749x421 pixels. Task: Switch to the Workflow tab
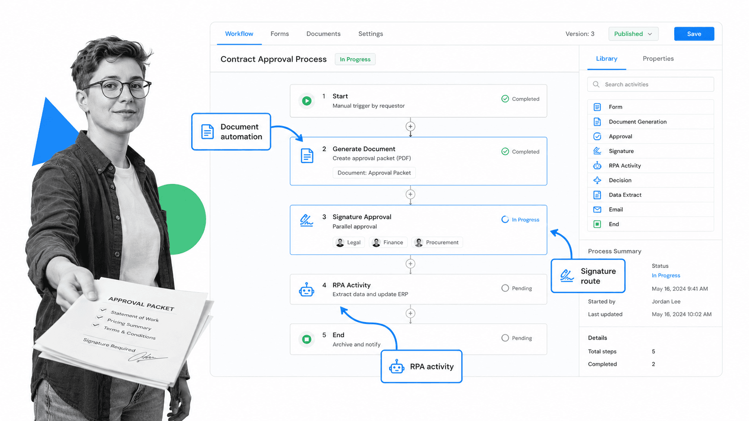click(239, 34)
